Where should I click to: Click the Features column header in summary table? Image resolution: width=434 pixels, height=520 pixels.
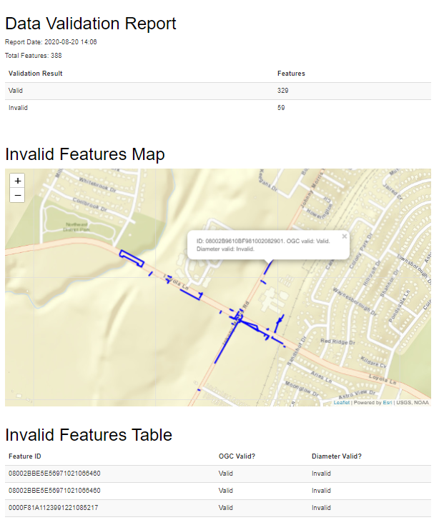point(291,74)
